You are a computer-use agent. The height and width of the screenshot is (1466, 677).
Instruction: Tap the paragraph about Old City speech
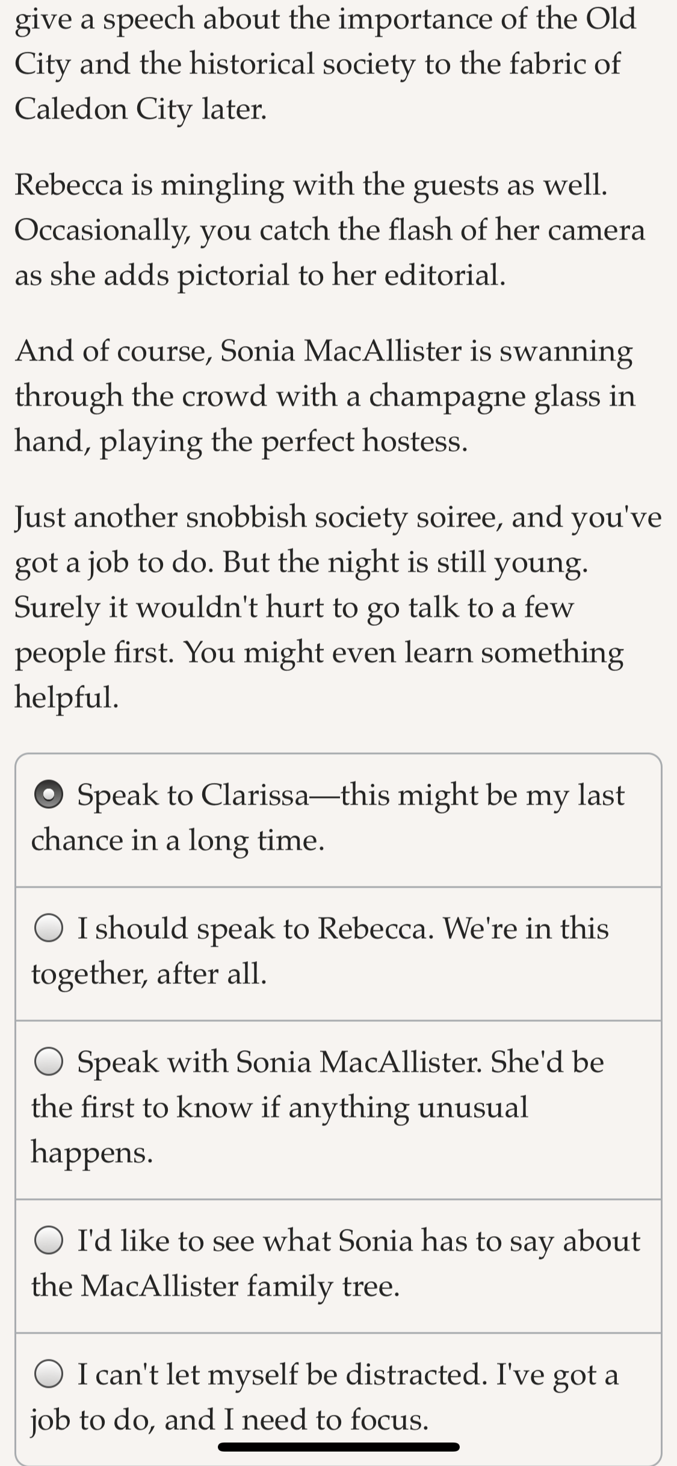[325, 64]
